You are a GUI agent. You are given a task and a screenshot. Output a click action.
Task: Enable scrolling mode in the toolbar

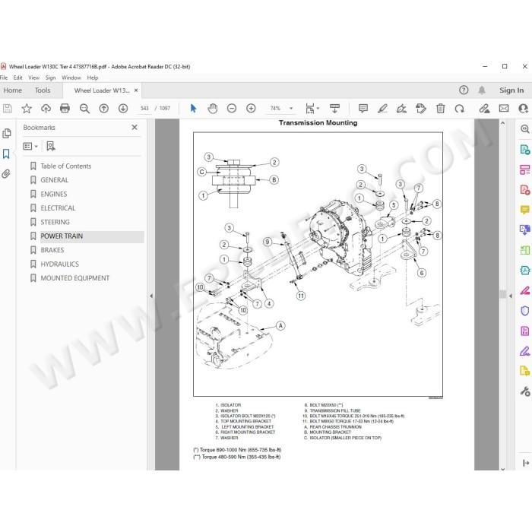click(335, 109)
